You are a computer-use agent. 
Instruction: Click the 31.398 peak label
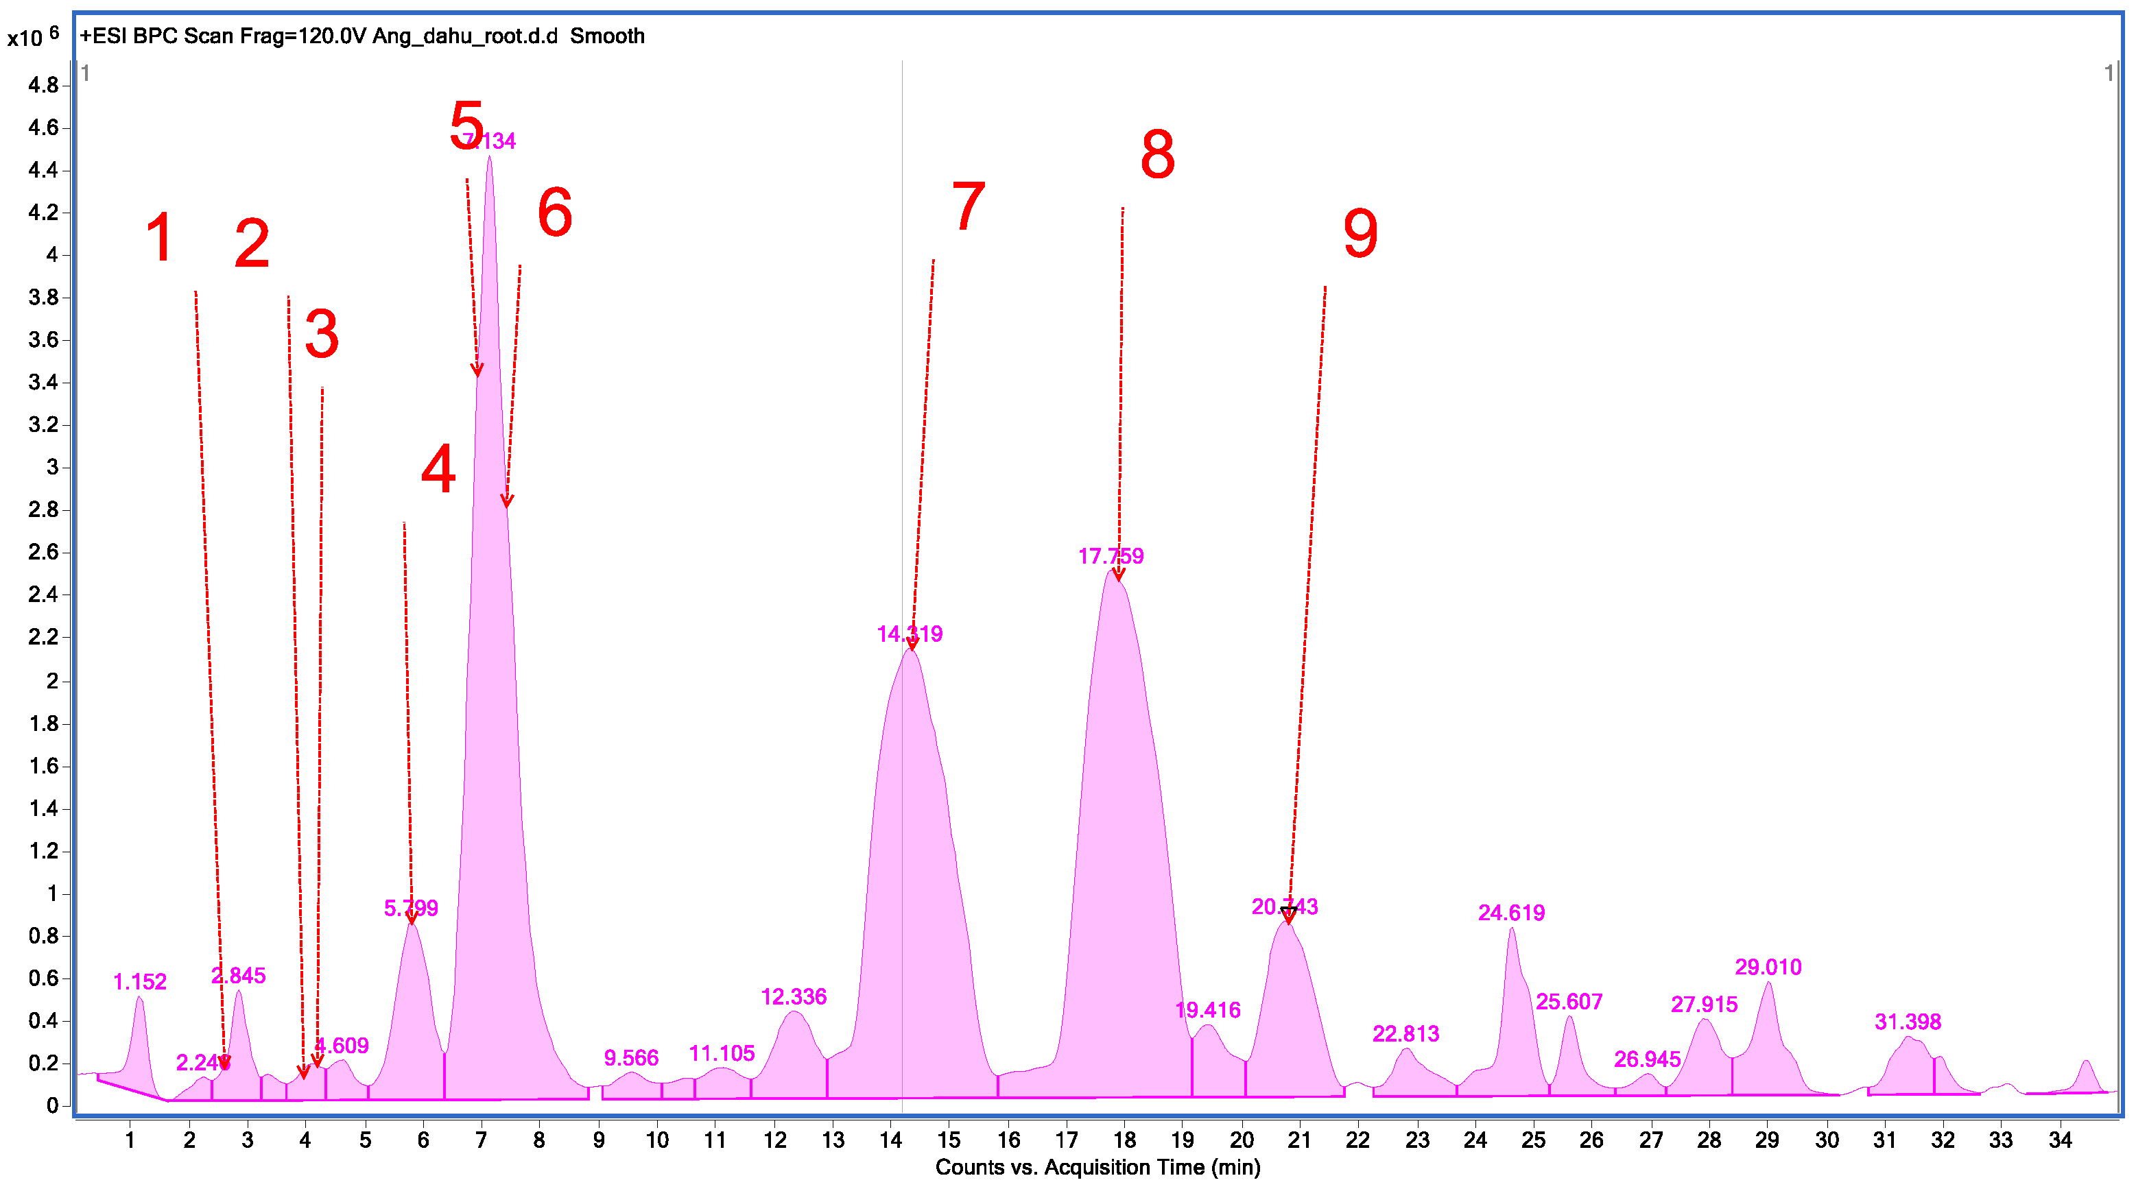(1907, 1022)
